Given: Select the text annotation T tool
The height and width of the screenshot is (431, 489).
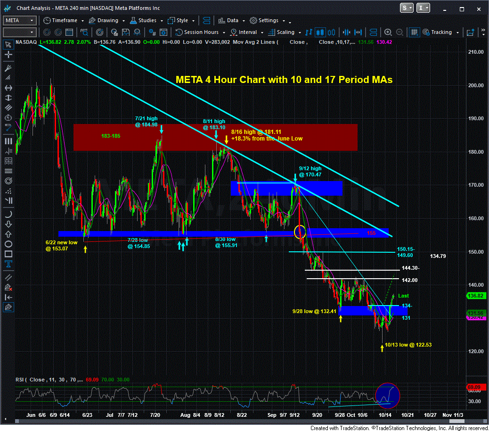Looking at the screenshot, I should tap(8, 265).
